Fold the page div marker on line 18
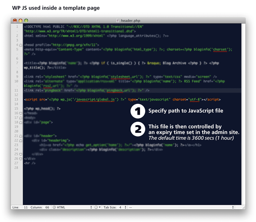The image size is (256, 222). (x=21, y=122)
